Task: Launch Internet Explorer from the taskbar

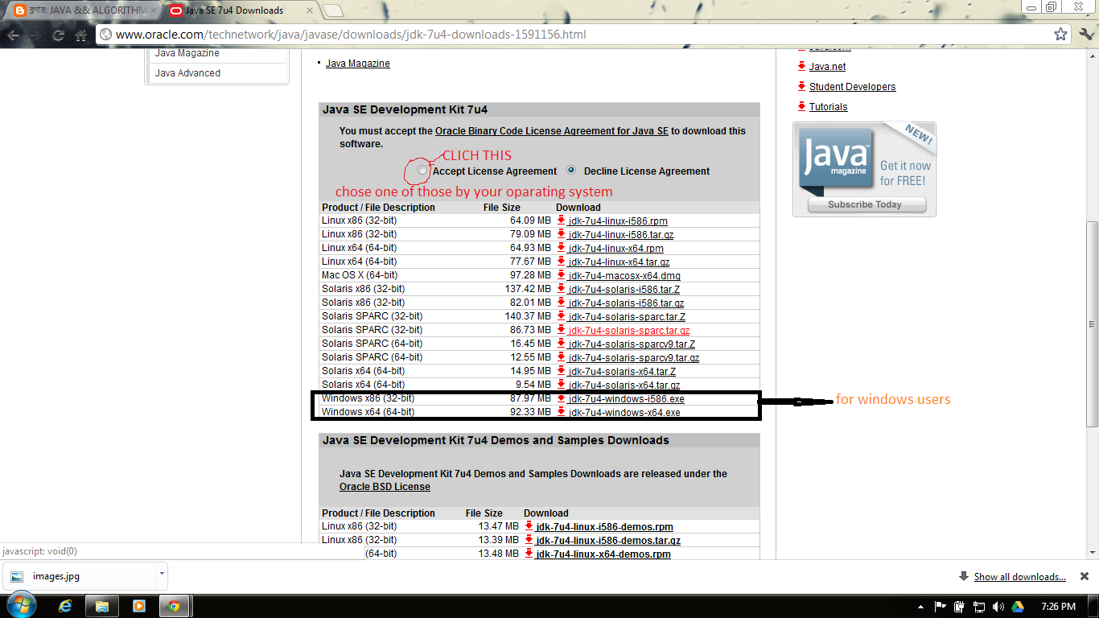Action: coord(65,606)
